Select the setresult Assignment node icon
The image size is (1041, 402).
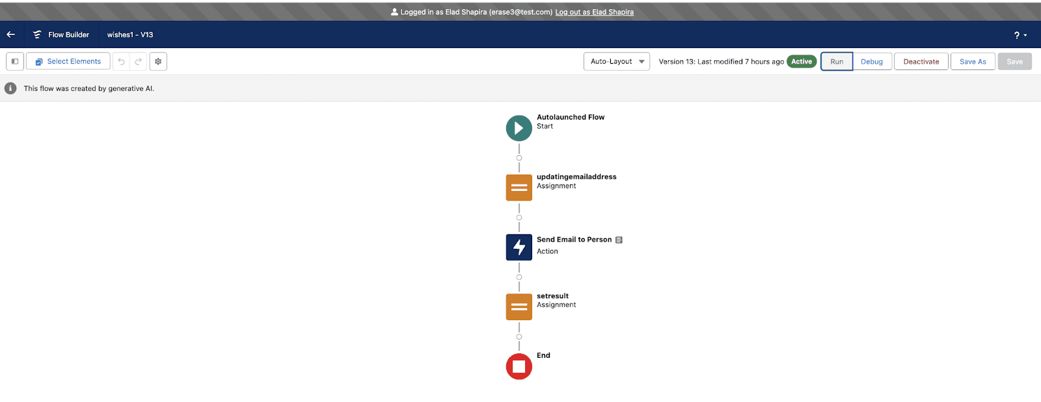519,307
